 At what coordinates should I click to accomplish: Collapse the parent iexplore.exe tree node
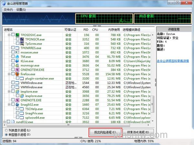(9, 92)
